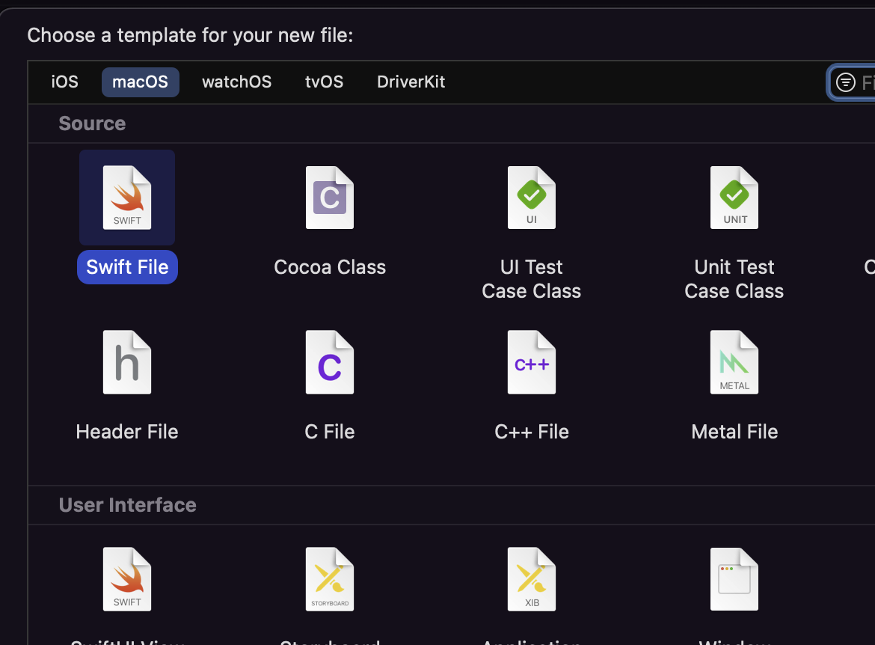Click the 'Swift File' label

tap(127, 267)
